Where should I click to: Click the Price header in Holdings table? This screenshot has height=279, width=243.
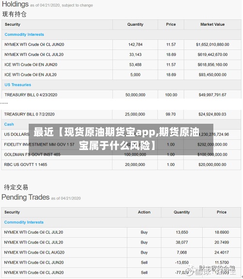(171, 24)
